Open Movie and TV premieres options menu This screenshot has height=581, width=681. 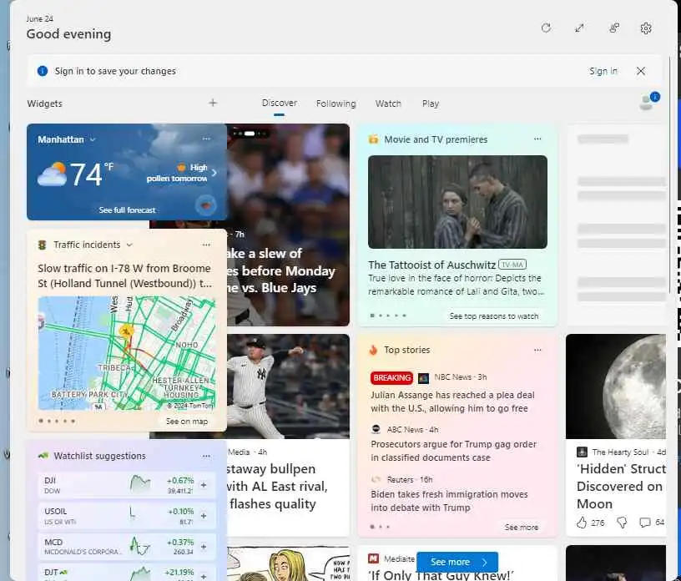(537, 139)
